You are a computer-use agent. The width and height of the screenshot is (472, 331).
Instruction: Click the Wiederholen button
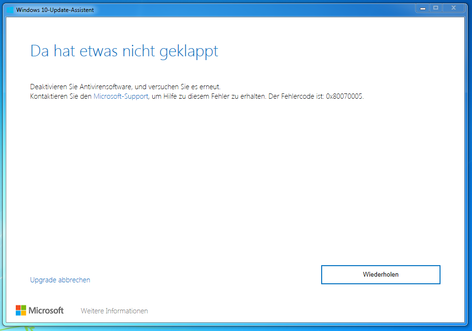click(380, 274)
